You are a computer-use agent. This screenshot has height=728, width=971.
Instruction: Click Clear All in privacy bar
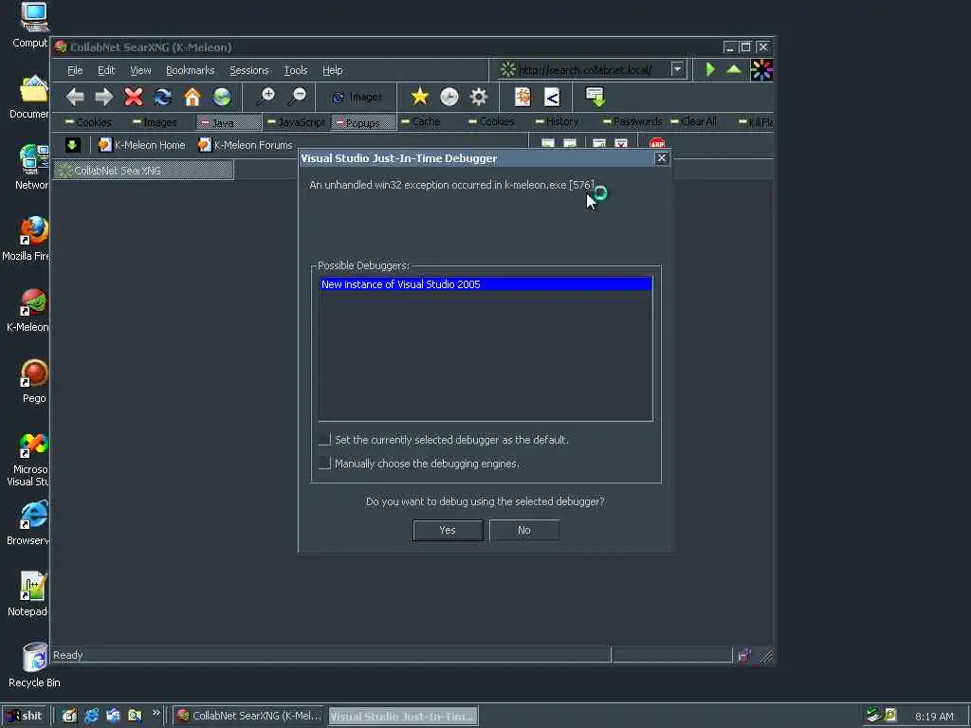[x=693, y=121]
